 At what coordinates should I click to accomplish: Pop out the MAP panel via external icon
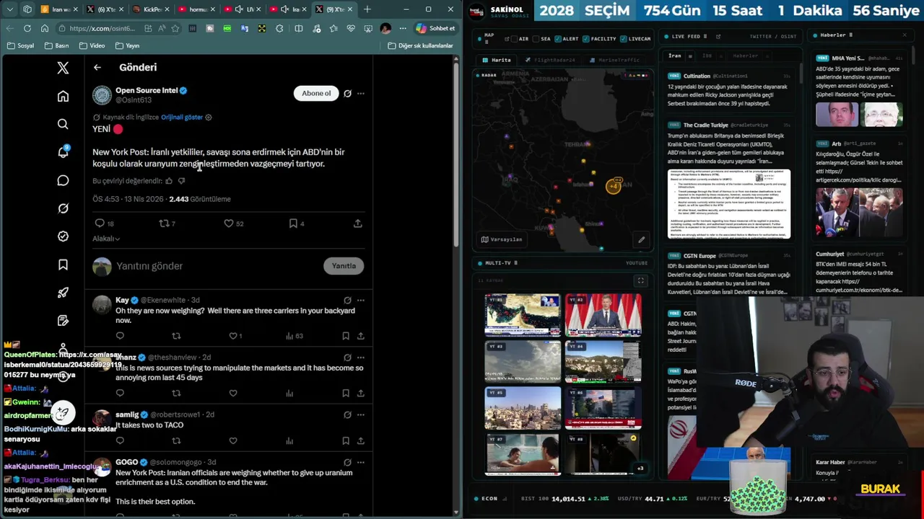click(x=506, y=38)
